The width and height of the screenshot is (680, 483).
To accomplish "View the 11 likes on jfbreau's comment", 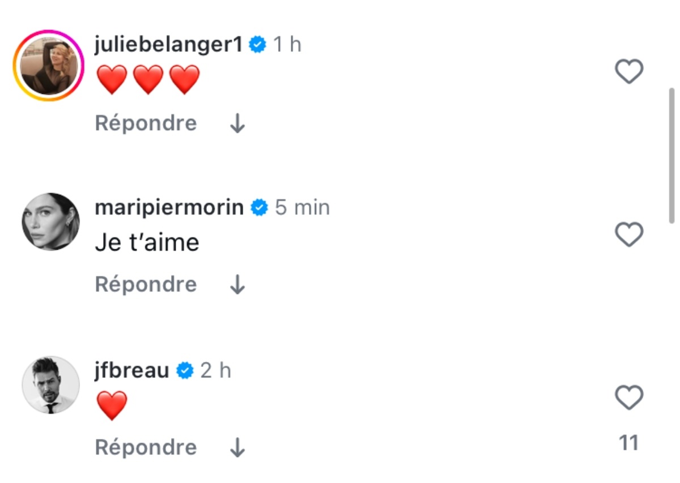I will coord(629,443).
